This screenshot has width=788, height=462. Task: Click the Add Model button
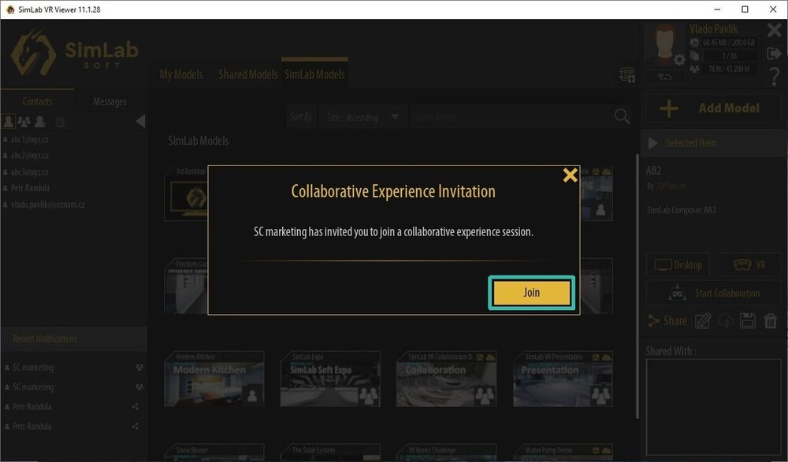pos(712,108)
